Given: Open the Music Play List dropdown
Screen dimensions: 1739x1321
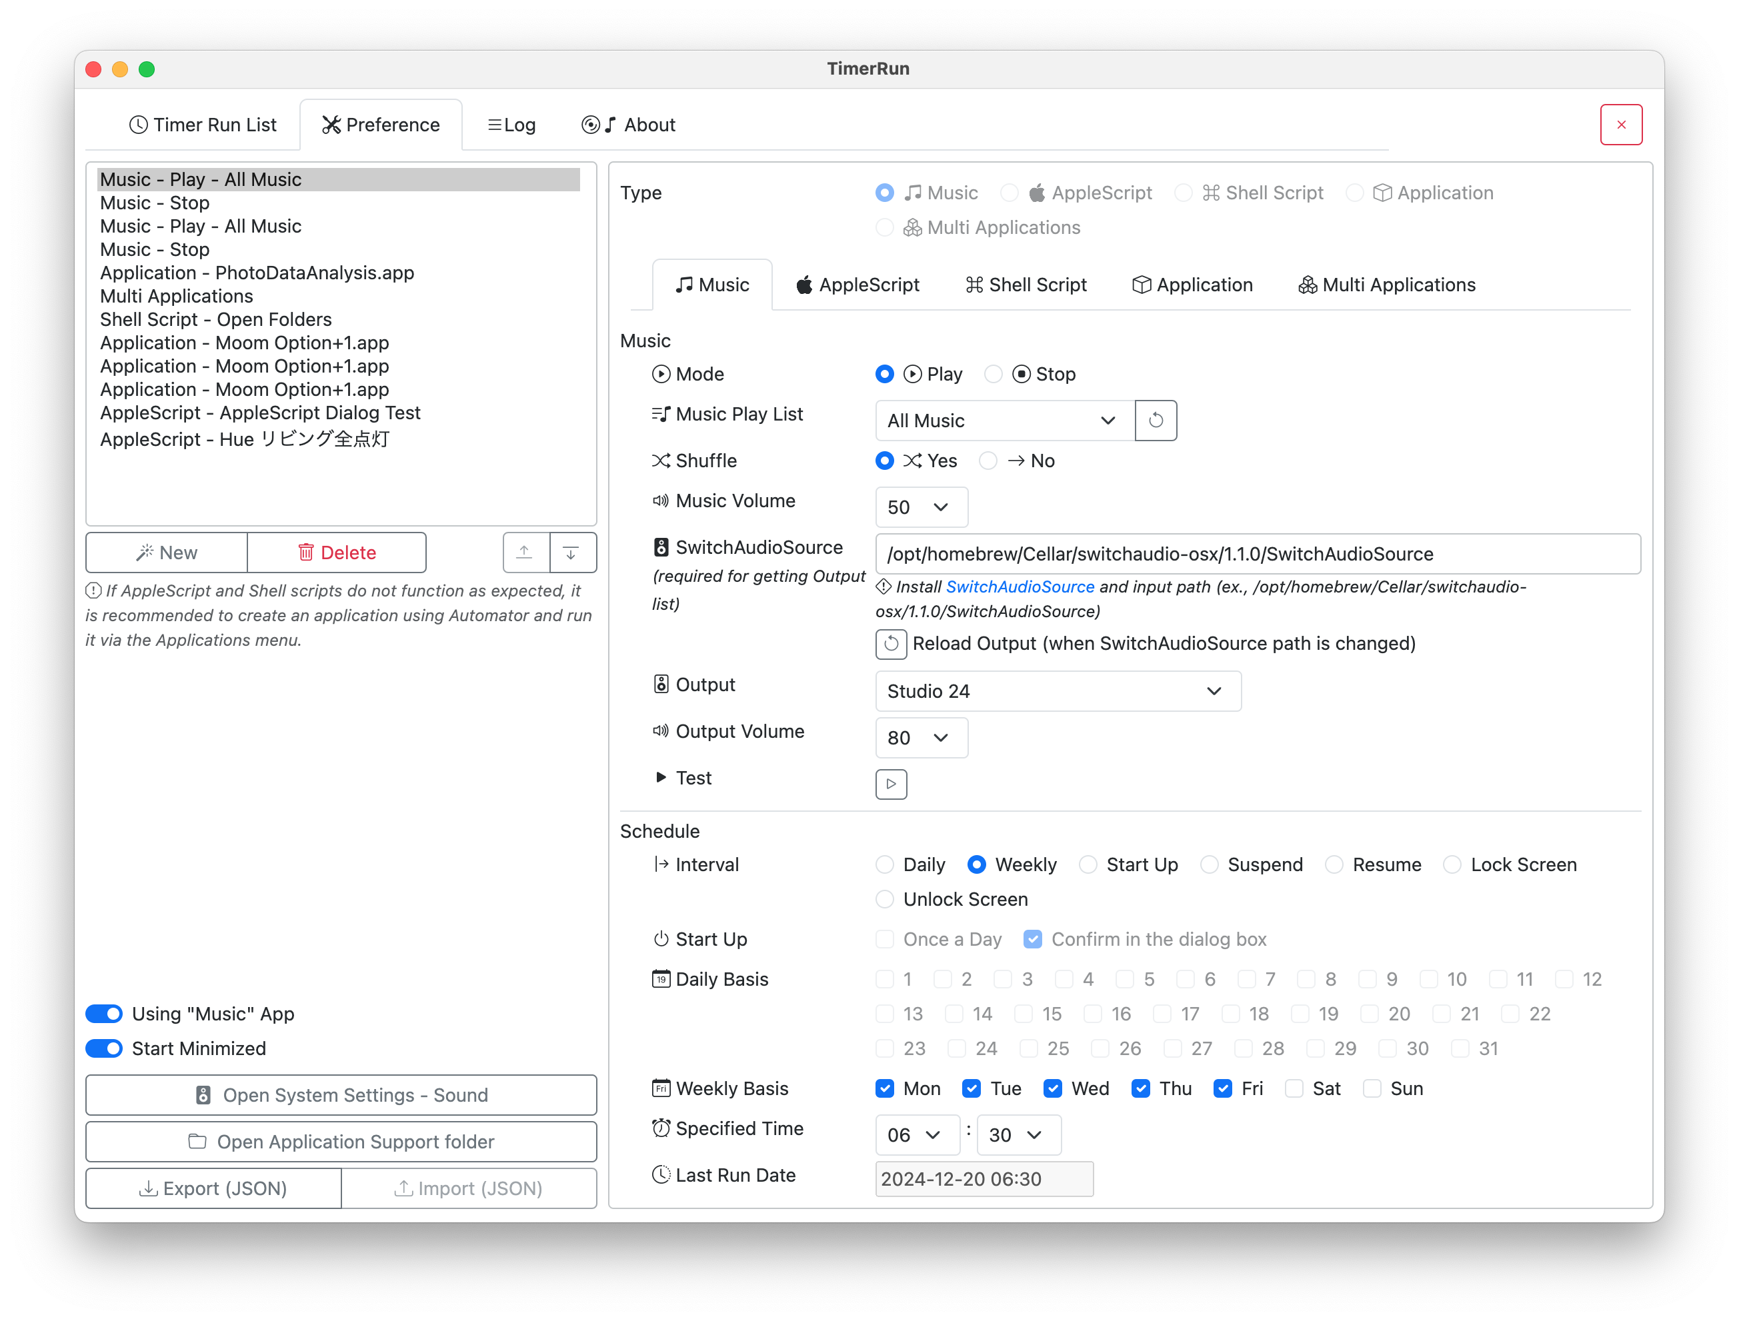Looking at the screenshot, I should click(x=1004, y=420).
